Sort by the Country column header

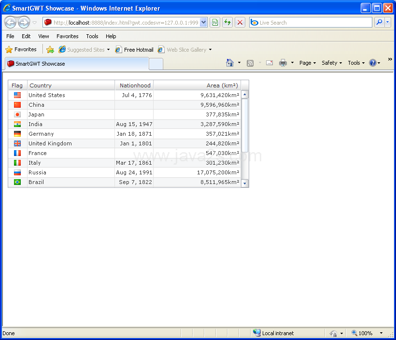(x=71, y=85)
